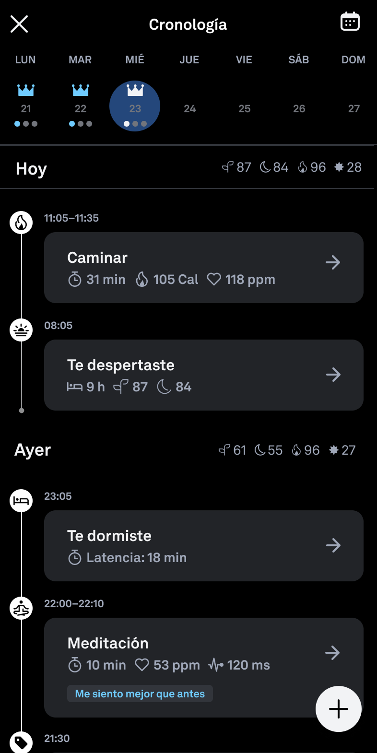377x753 pixels.
Task: Select Sunday 27 in the week strip
Action: [x=354, y=109]
